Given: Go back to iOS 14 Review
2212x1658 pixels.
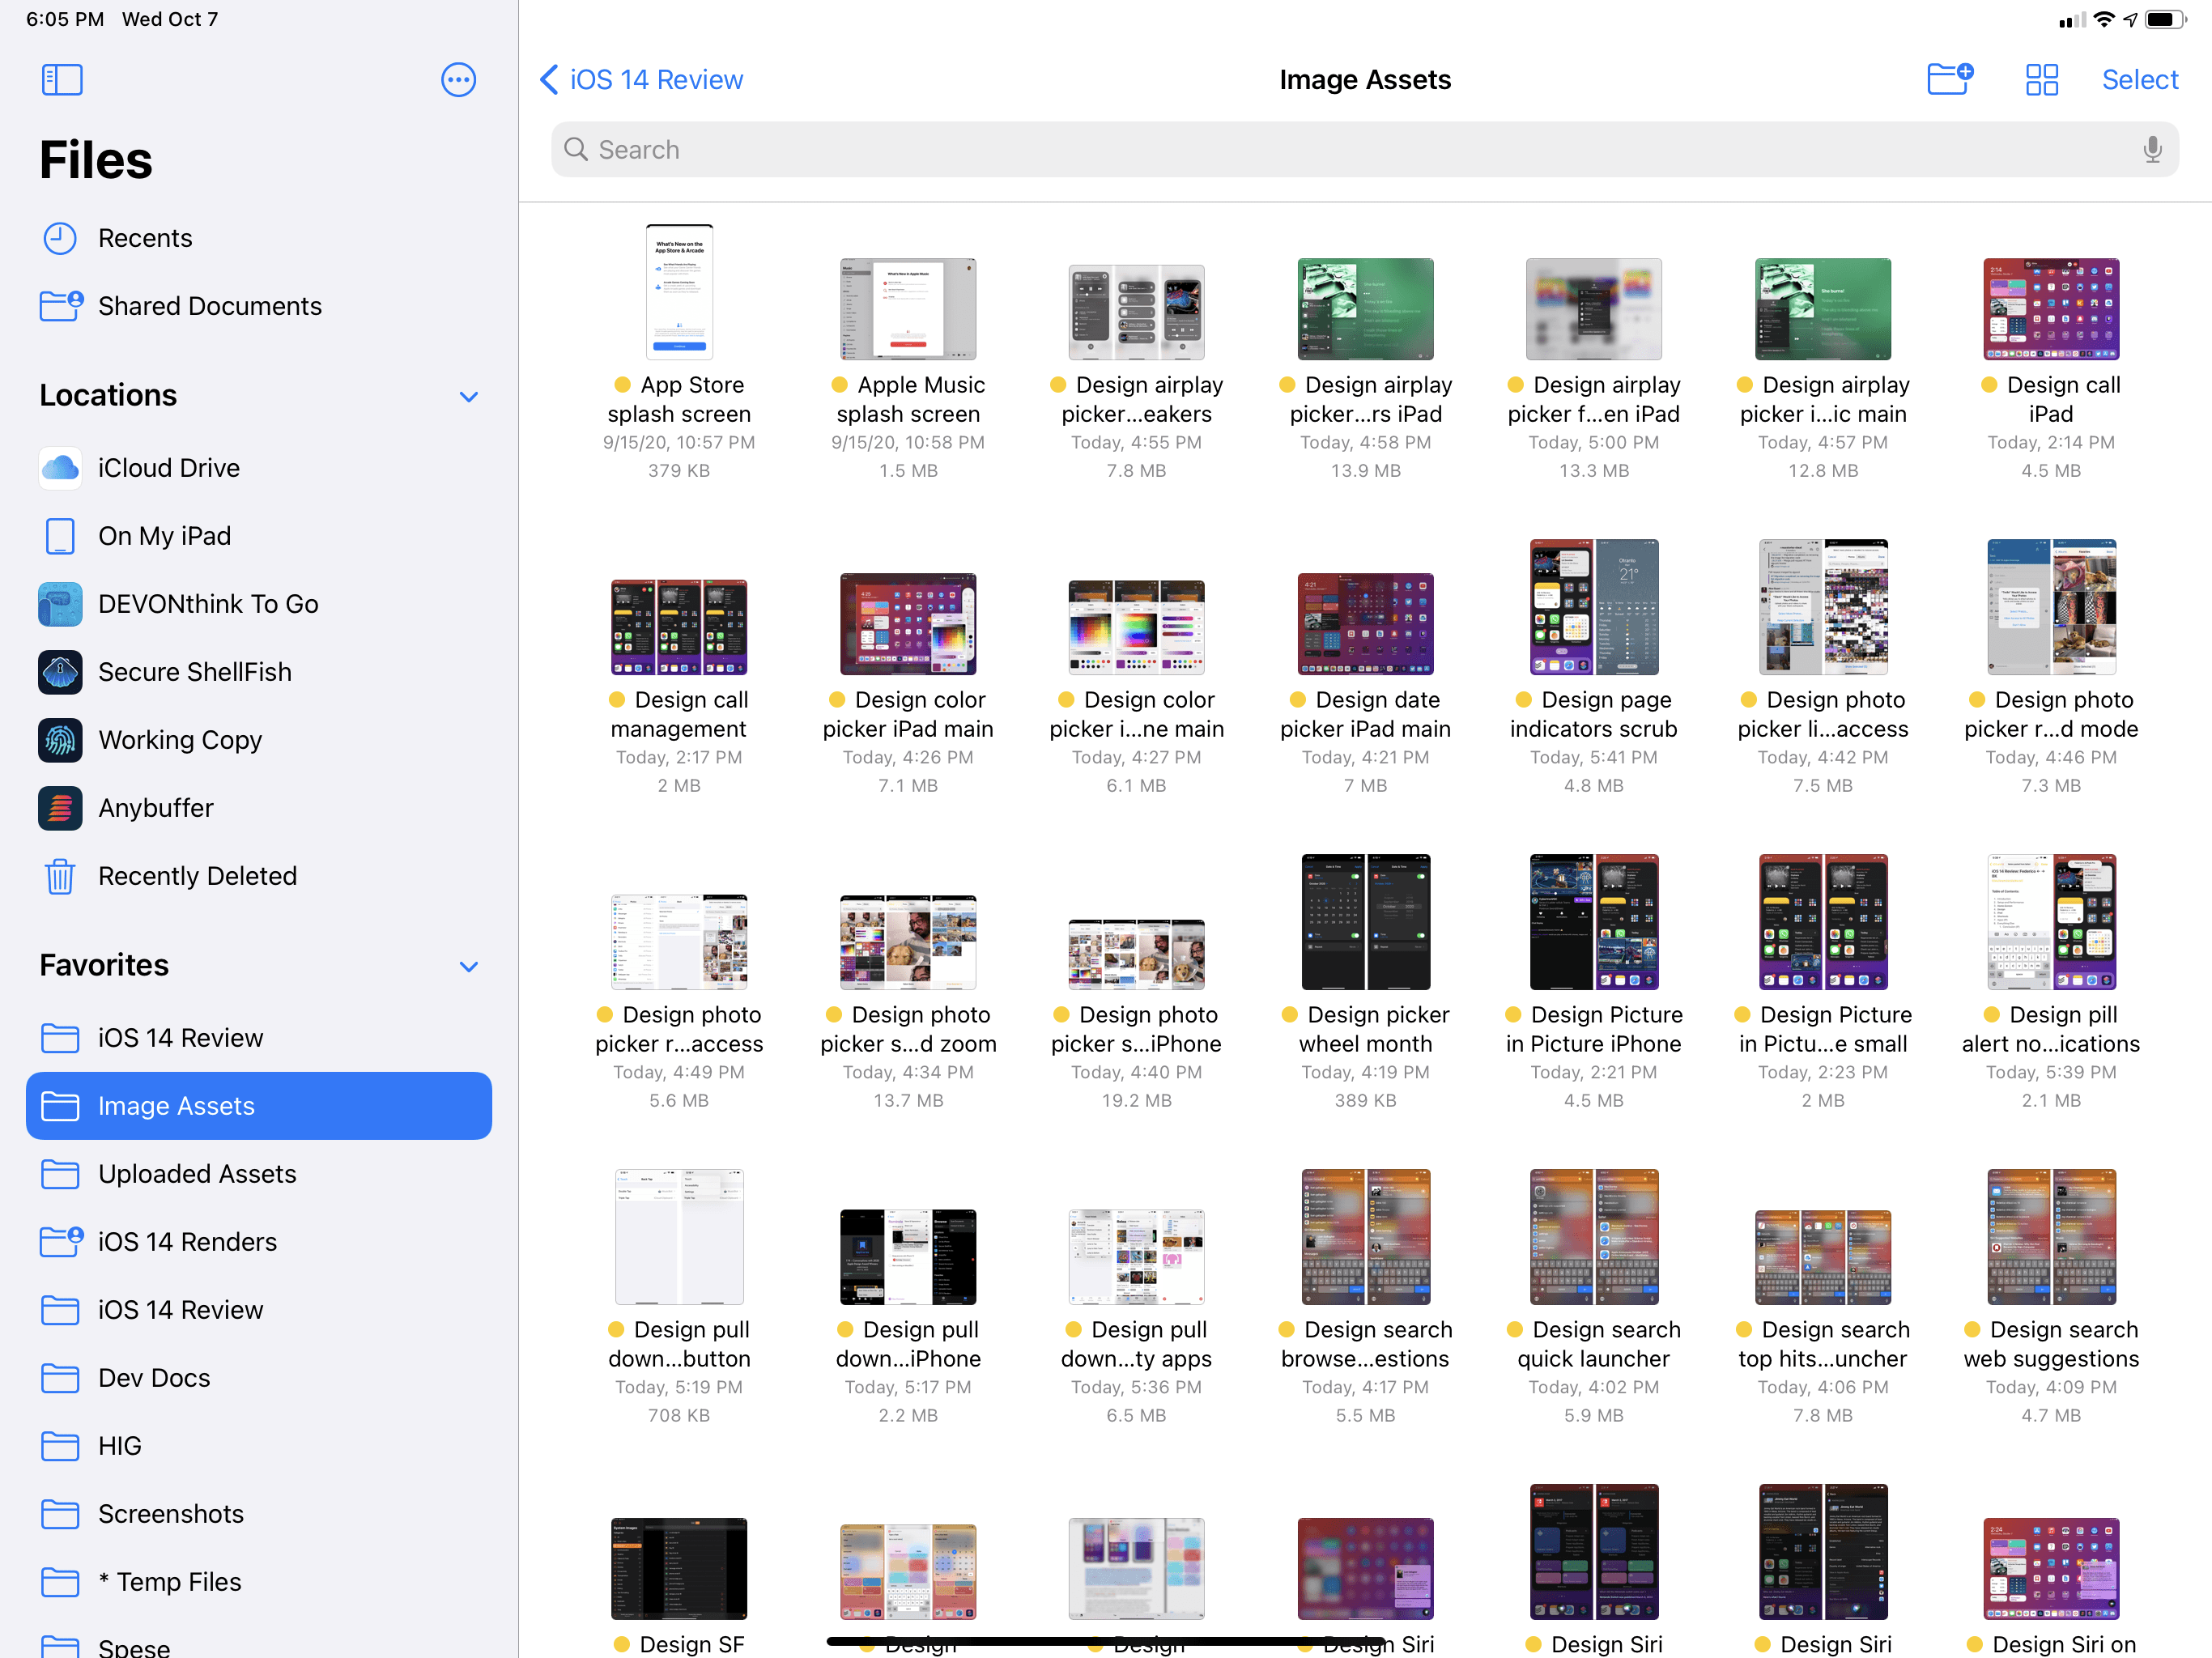Looking at the screenshot, I should pyautogui.click(x=641, y=80).
